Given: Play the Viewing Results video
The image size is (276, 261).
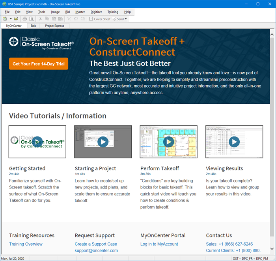Looking at the screenshot, I should point(234,142).
